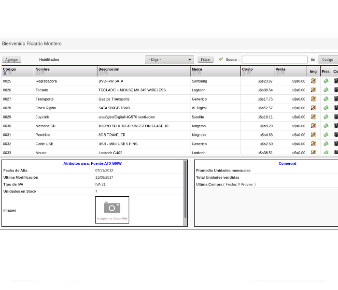Sort Código column ascending
338x290 pixels.
pyautogui.click(x=5, y=73)
